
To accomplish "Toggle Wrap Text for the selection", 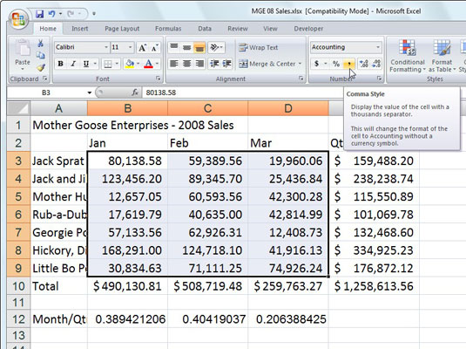I will [x=259, y=47].
